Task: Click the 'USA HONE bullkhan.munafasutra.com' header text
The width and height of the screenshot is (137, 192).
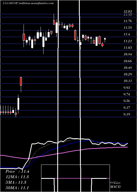Action: (x=28, y=3)
